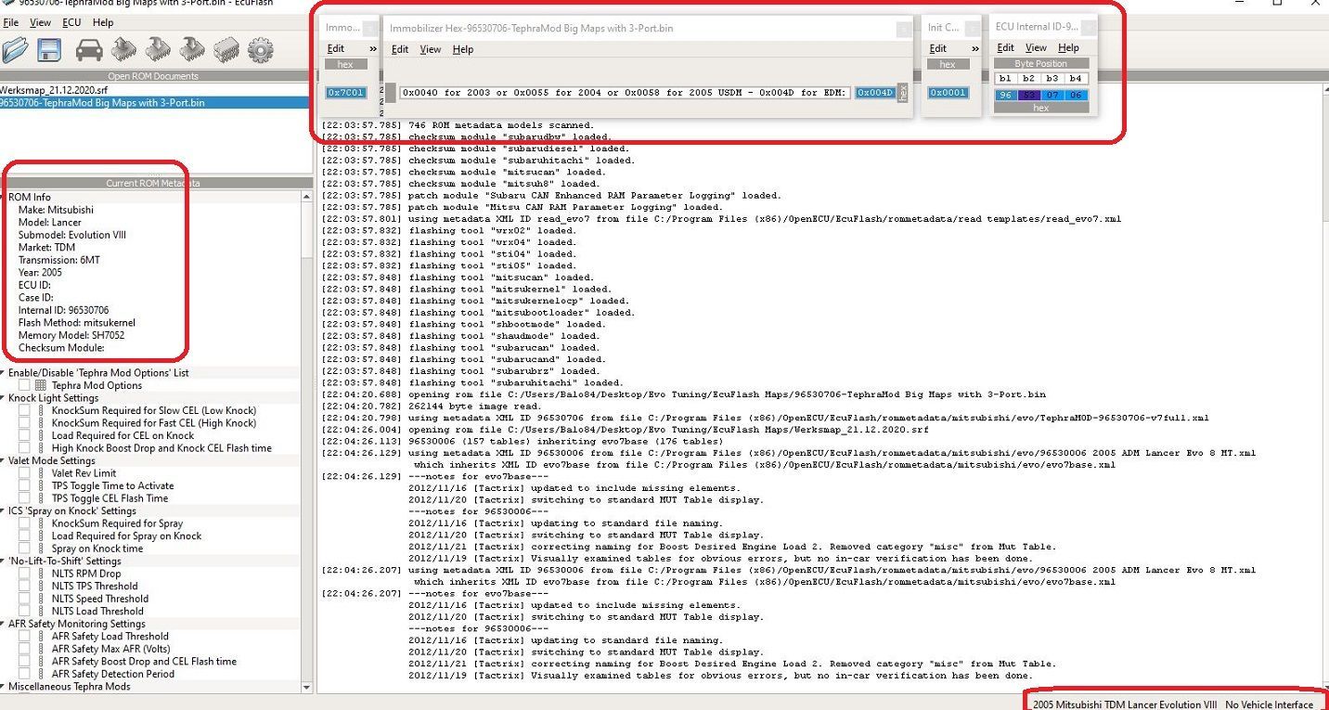1329x710 pixels.
Task: Click the vertical hex label tab beside 0x004D
Action: click(903, 93)
